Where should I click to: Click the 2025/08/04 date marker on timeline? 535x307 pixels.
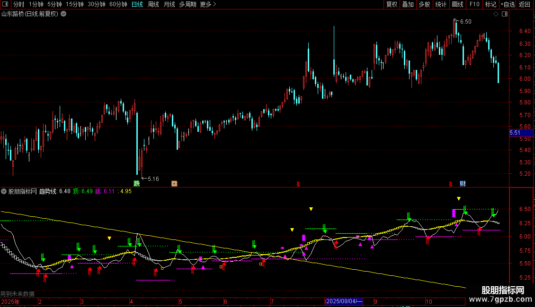[344, 301]
